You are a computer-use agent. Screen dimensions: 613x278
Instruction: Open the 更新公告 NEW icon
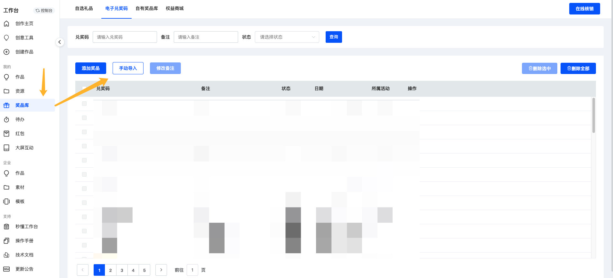[6, 269]
